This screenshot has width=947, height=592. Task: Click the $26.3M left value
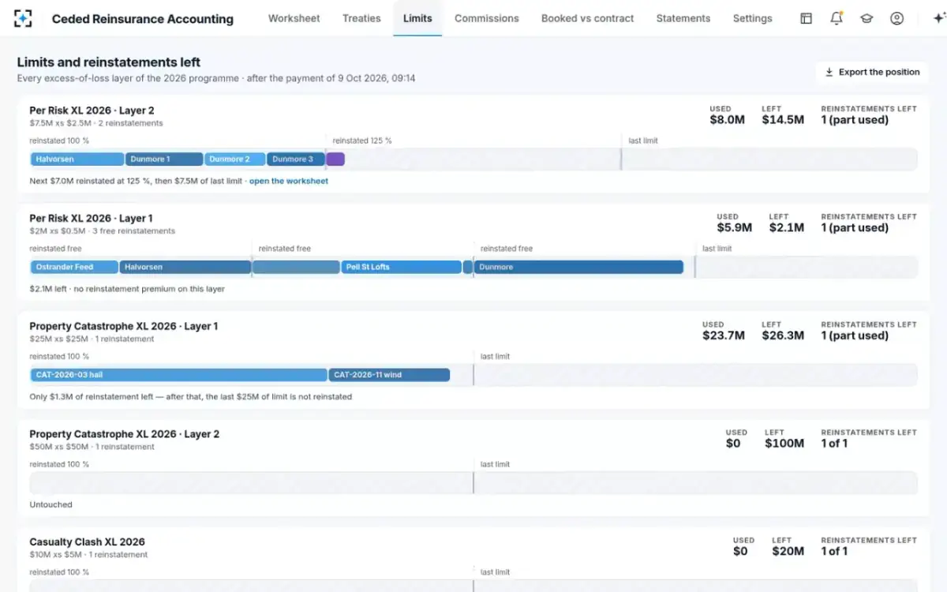(783, 335)
